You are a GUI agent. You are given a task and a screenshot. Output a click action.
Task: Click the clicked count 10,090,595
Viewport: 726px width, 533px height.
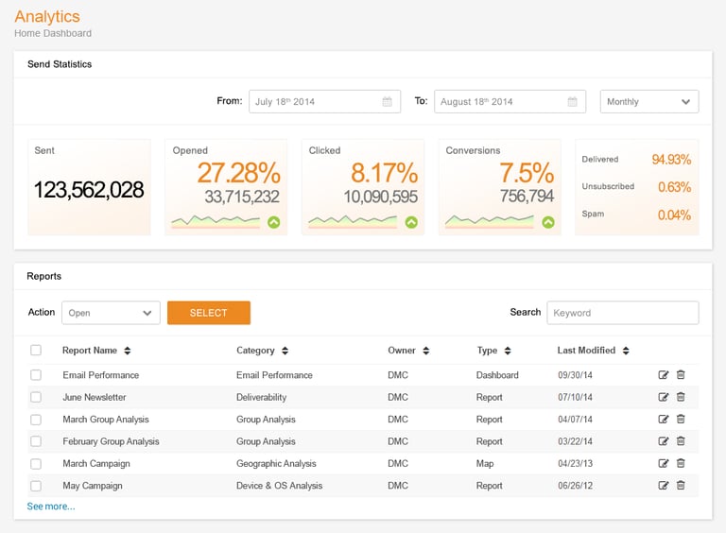click(381, 198)
